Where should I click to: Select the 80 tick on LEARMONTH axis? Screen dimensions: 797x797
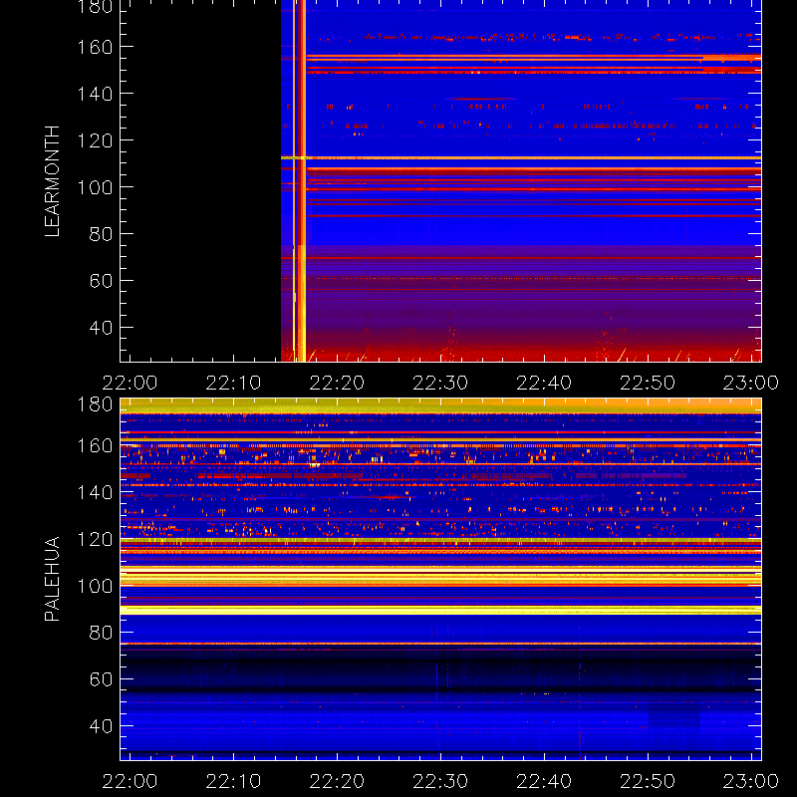tap(101, 234)
